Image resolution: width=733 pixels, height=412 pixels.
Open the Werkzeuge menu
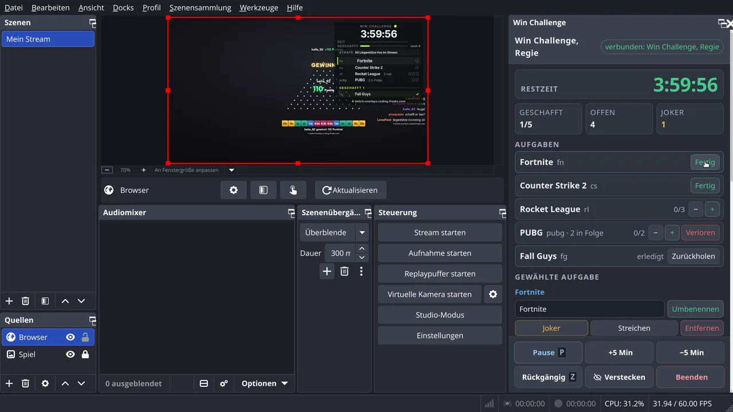point(259,7)
